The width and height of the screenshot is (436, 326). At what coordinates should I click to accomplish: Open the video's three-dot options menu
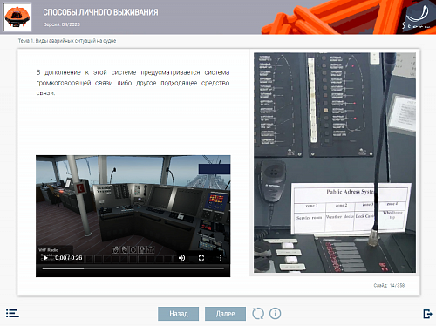coord(221,258)
